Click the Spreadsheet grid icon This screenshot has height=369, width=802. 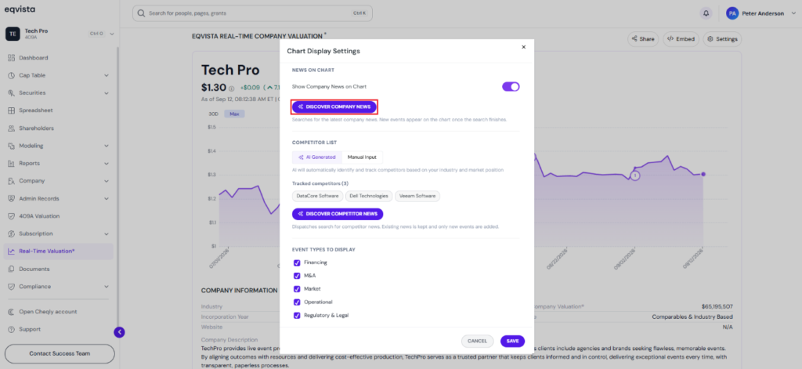[11, 110]
